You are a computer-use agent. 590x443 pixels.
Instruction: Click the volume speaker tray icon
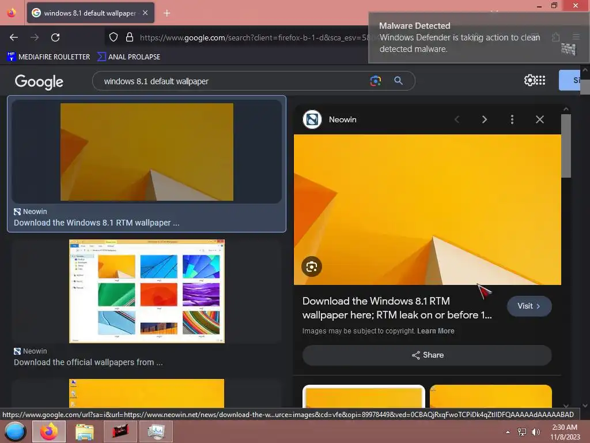[536, 432]
